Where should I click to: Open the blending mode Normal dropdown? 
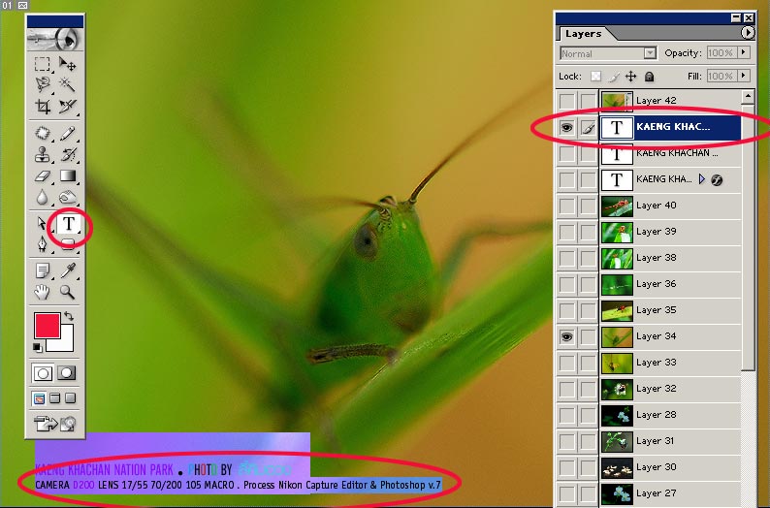(608, 53)
